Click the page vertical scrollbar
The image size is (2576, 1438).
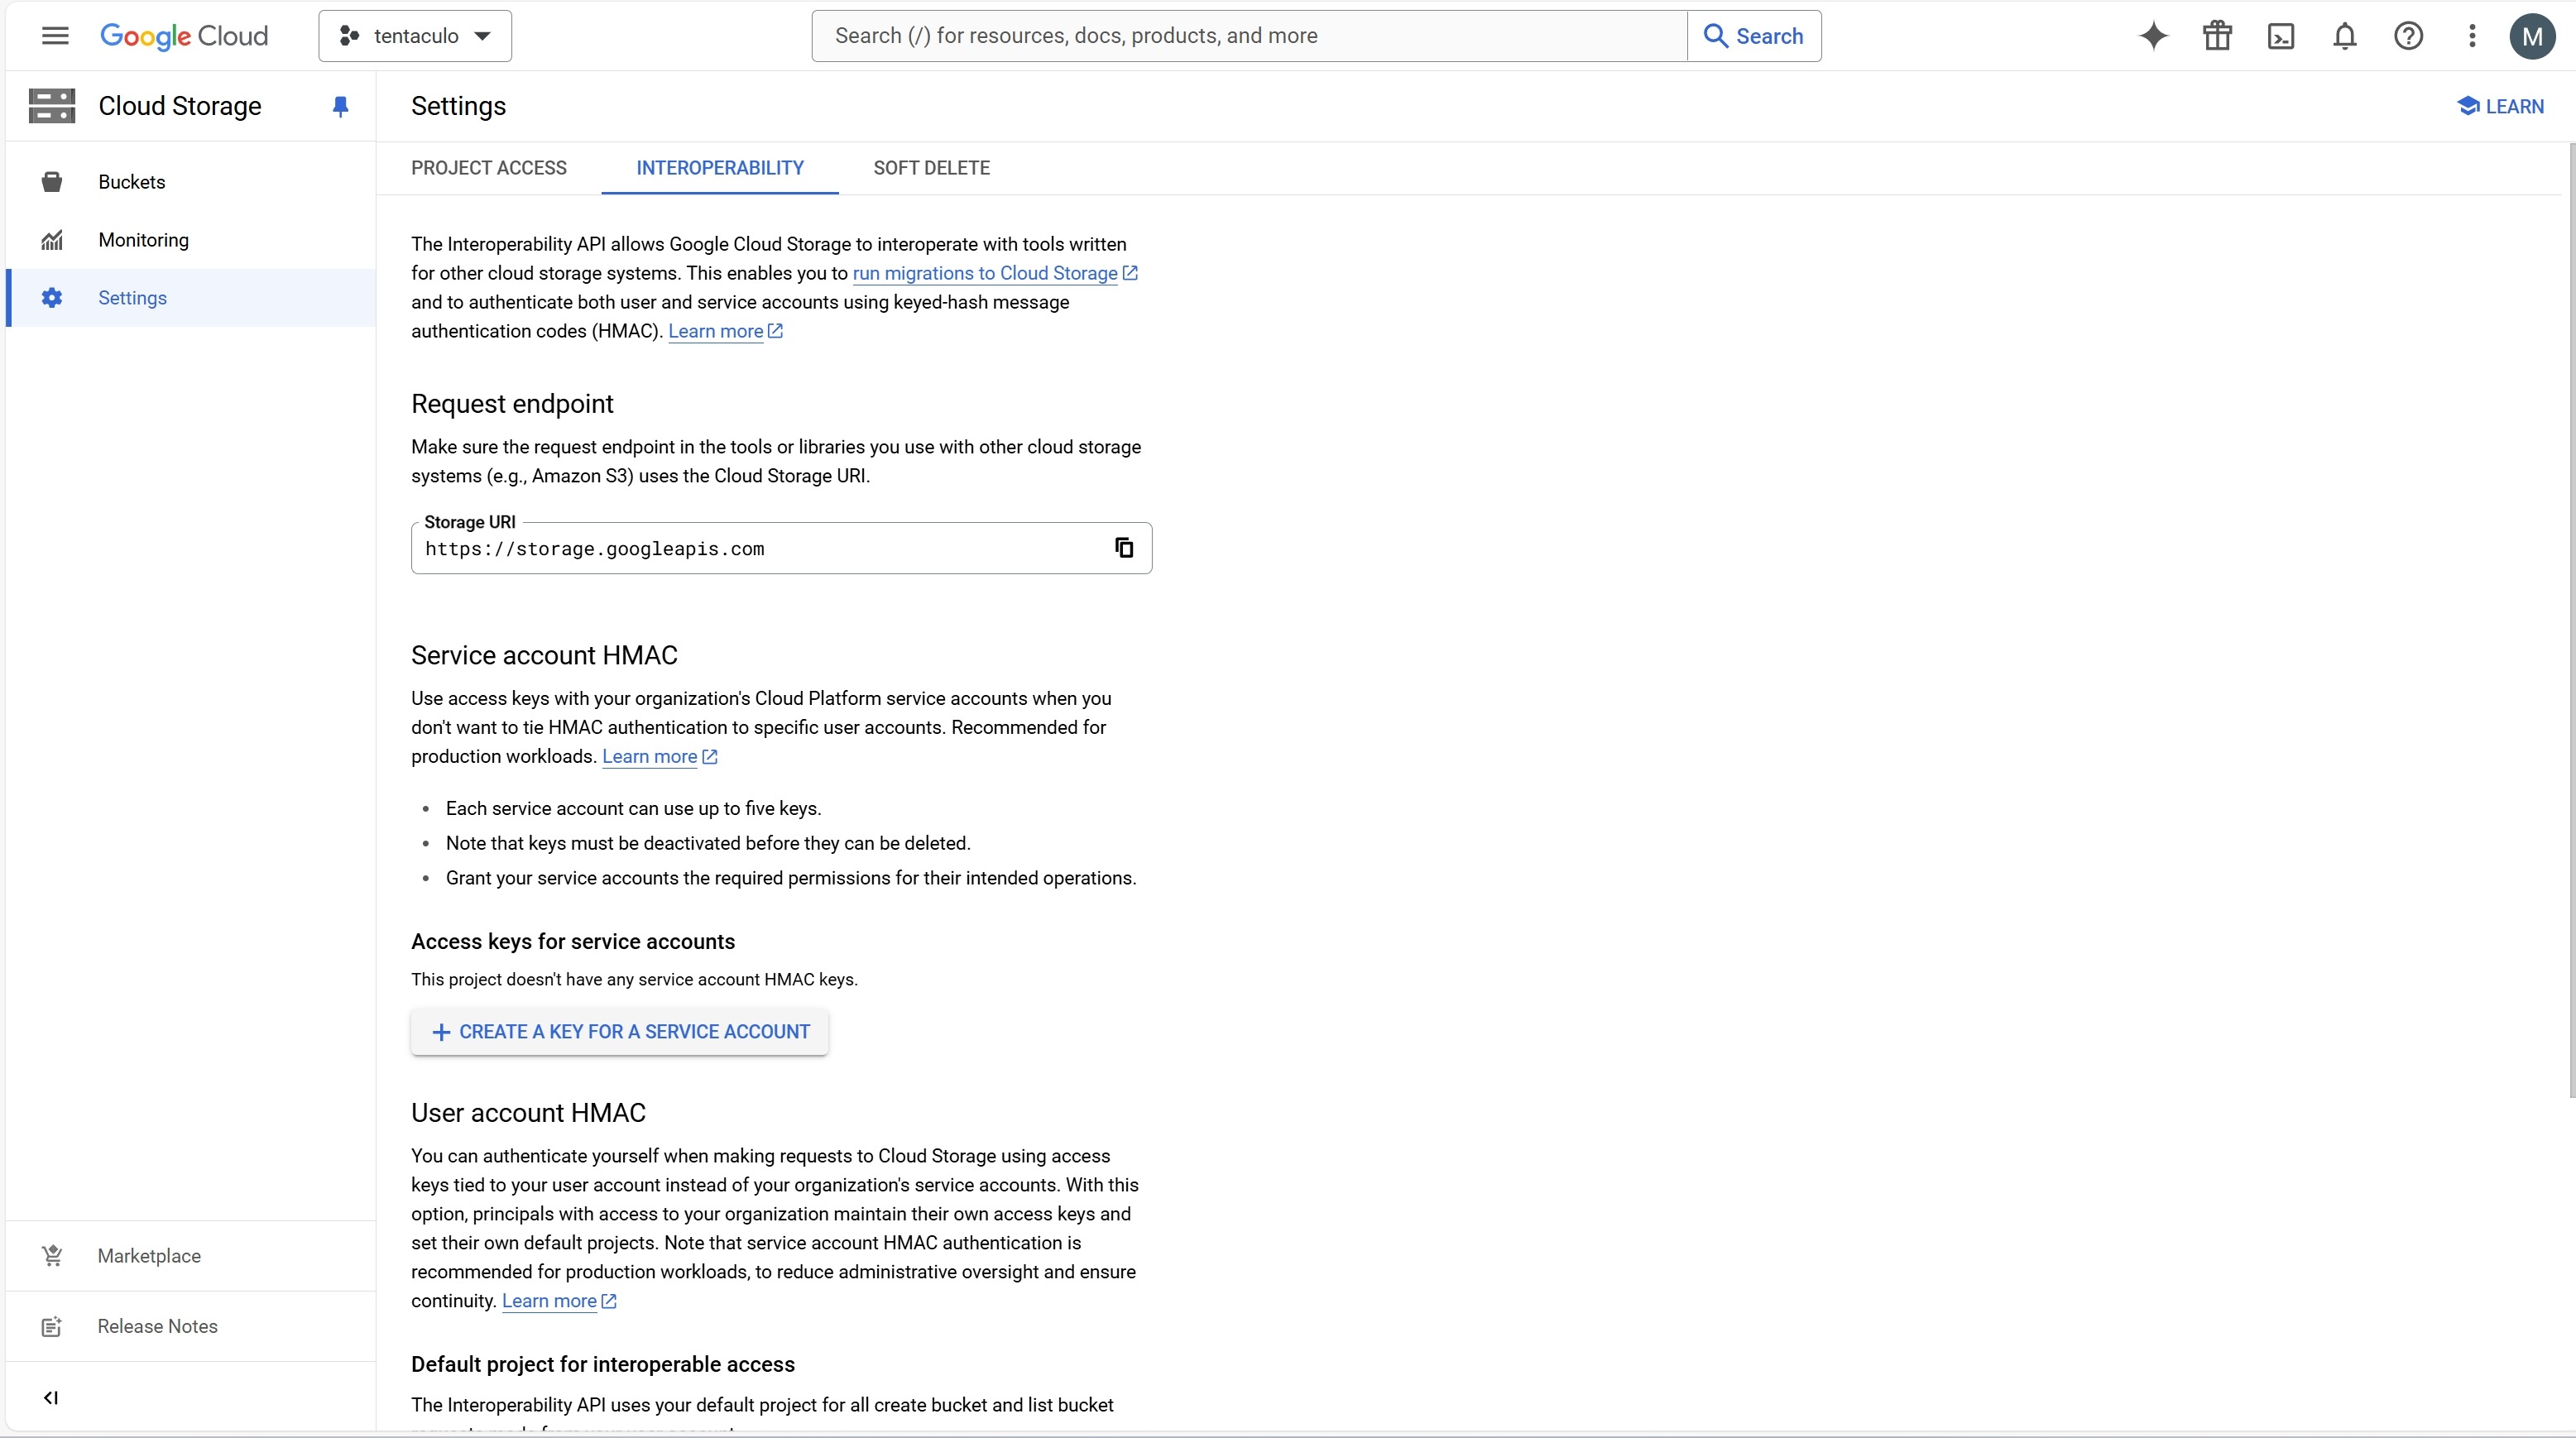coord(2571,620)
